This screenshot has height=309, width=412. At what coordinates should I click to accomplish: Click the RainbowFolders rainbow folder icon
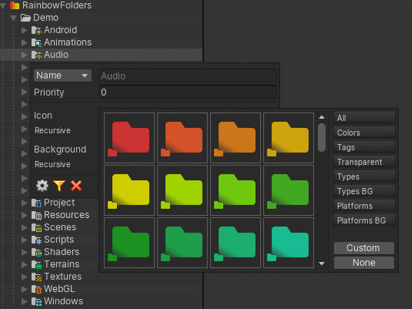(14, 5)
